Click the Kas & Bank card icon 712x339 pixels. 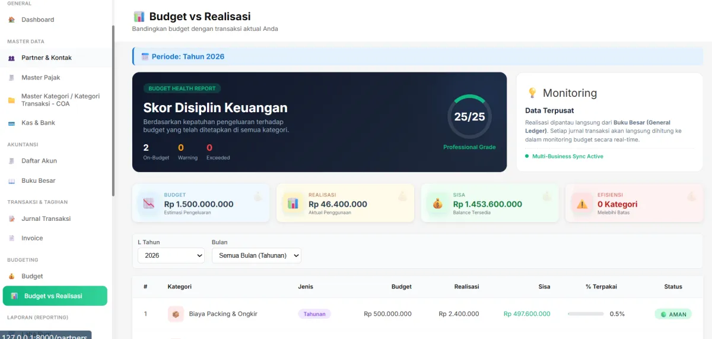tap(11, 123)
